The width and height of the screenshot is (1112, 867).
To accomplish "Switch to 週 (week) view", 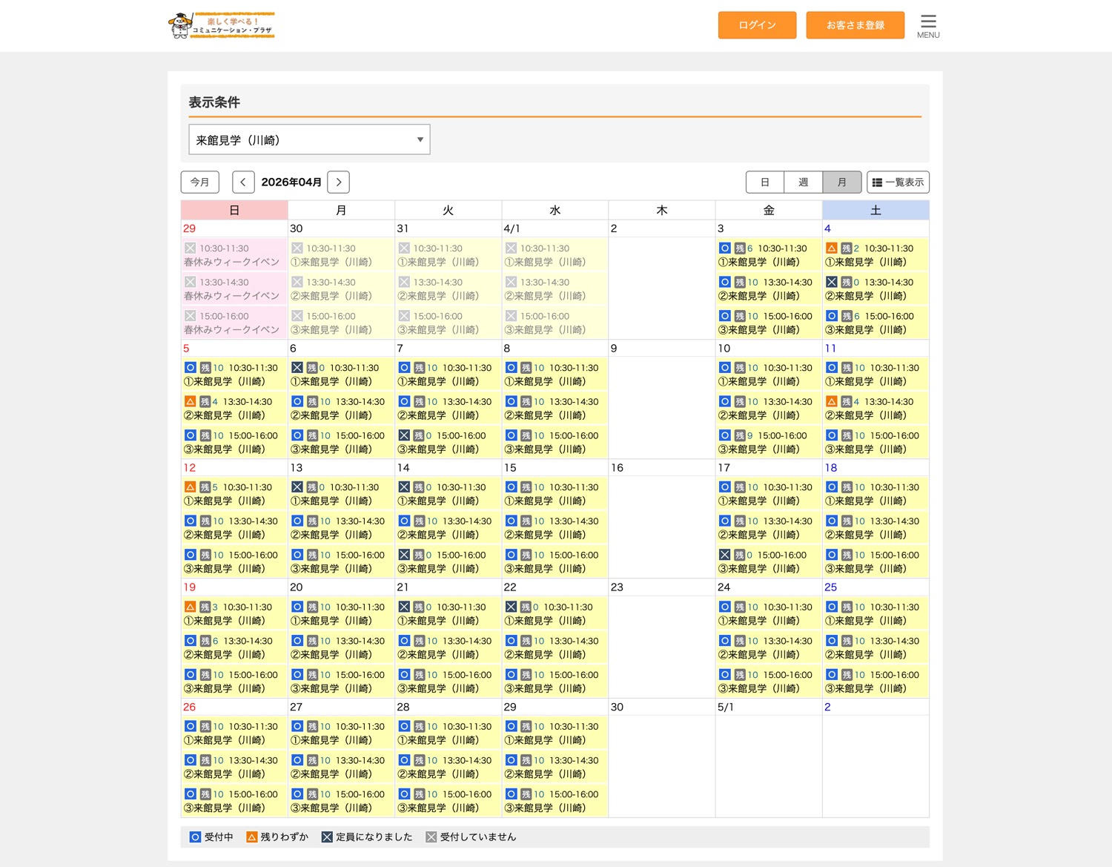I will [x=803, y=182].
